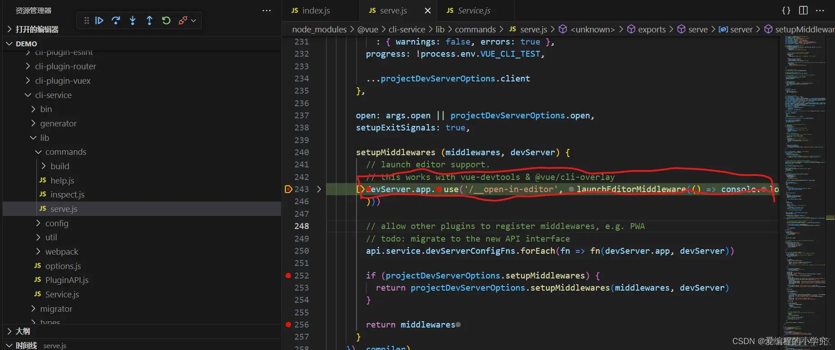
Task: Toggle inline breakpoint before launchEditorMiddleware
Action: (x=571, y=189)
